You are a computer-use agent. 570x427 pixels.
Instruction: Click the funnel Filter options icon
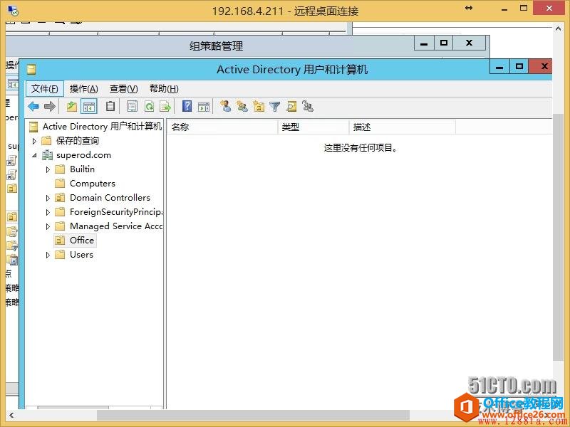pyautogui.click(x=275, y=106)
